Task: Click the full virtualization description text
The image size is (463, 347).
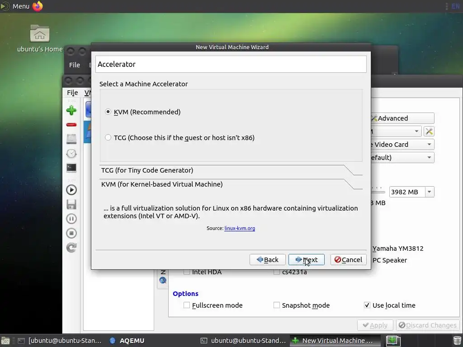Action: point(231,212)
